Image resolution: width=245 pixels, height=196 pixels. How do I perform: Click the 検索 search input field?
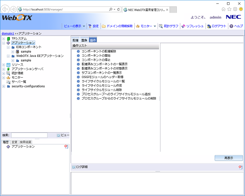pyautogui.click(x=29, y=135)
